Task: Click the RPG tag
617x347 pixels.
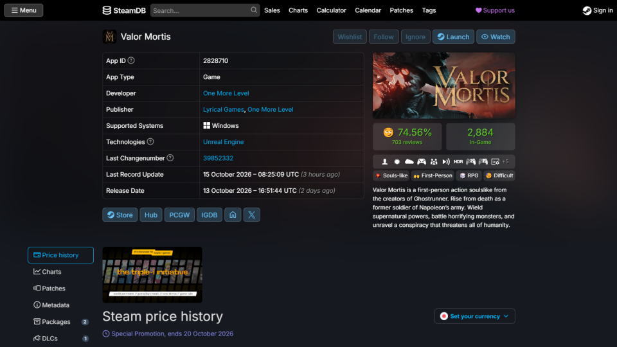Action: point(469,175)
